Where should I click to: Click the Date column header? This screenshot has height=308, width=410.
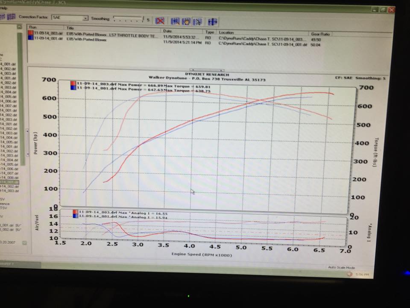[167, 31]
